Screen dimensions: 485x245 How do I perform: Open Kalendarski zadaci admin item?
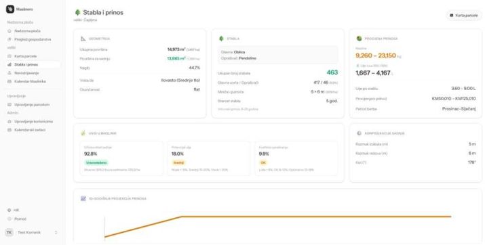(x=30, y=130)
